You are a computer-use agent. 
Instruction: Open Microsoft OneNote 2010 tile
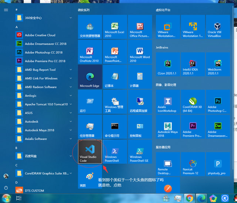(x=90, y=52)
